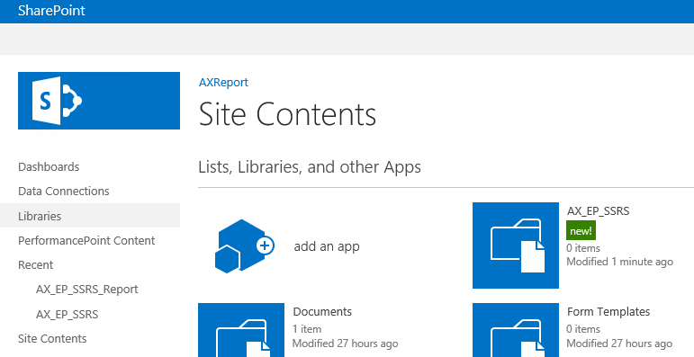Open PerformancePoint Content in the sidebar

(x=86, y=241)
